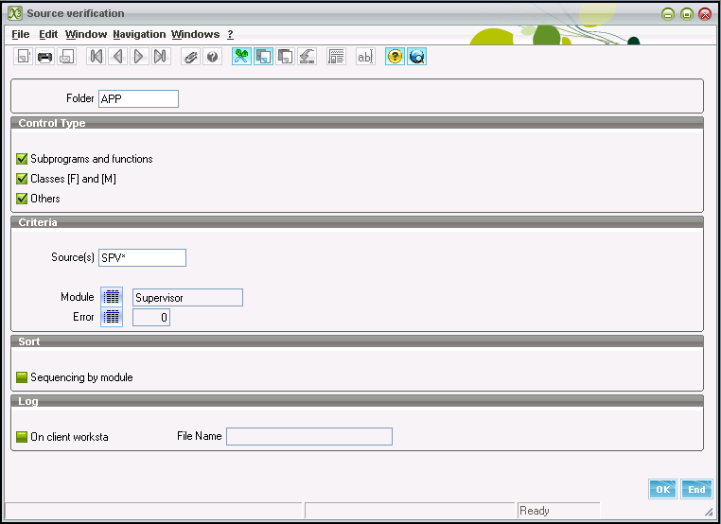Click the Criteria section header

click(357, 222)
